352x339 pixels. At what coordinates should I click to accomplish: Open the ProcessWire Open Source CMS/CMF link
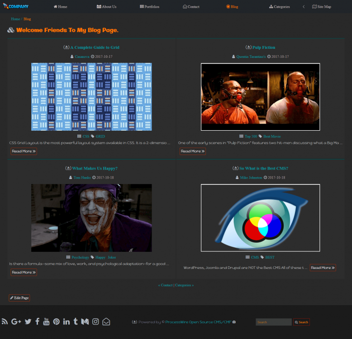(x=198, y=322)
